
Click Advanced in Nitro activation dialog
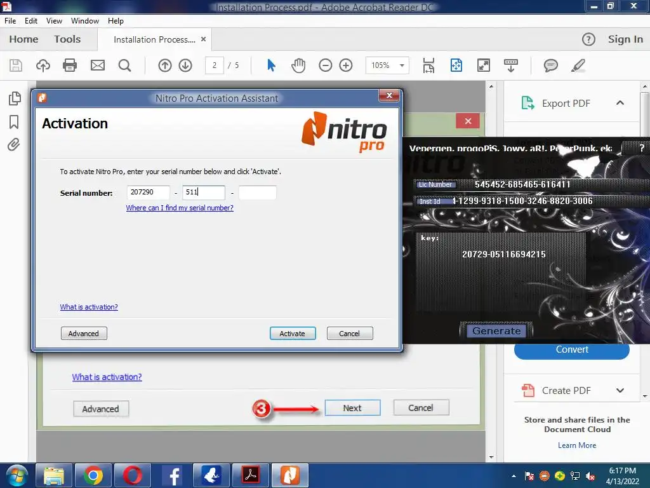[84, 333]
